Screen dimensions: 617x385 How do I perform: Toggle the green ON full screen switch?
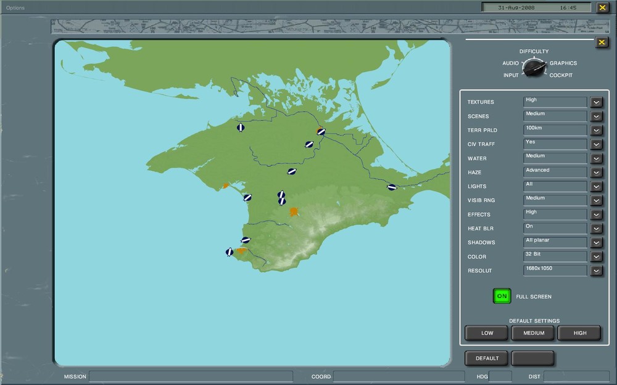pos(502,296)
